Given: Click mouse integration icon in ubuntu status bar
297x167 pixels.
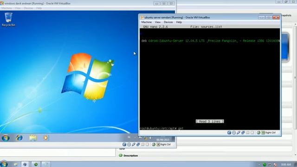Looking at the screenshot, I should pos(258,133).
